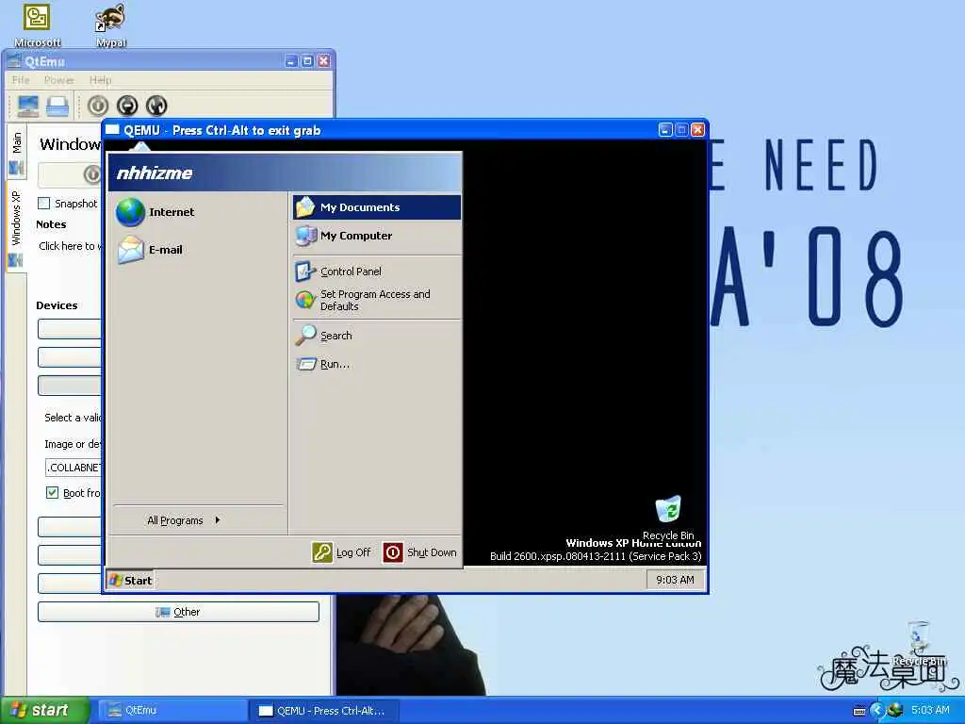
Task: Click the keyboard icon in system tray
Action: click(x=859, y=711)
